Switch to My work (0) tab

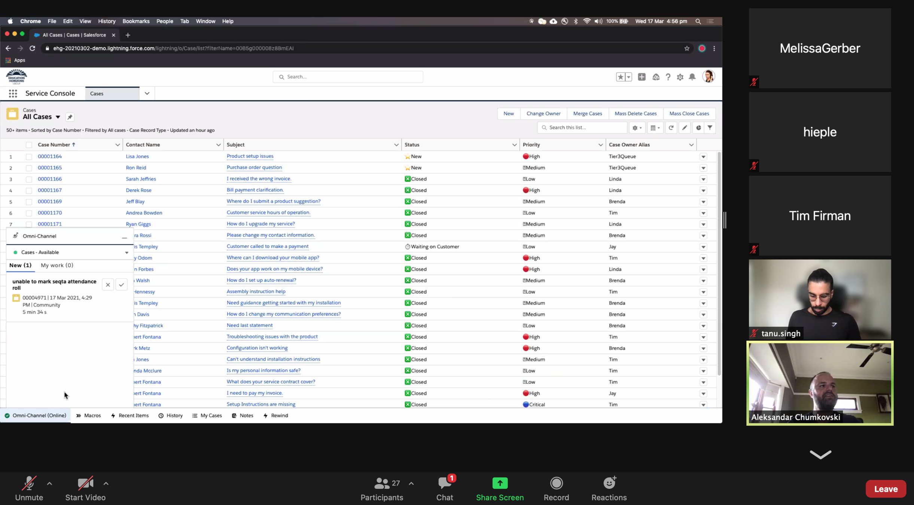click(x=57, y=265)
